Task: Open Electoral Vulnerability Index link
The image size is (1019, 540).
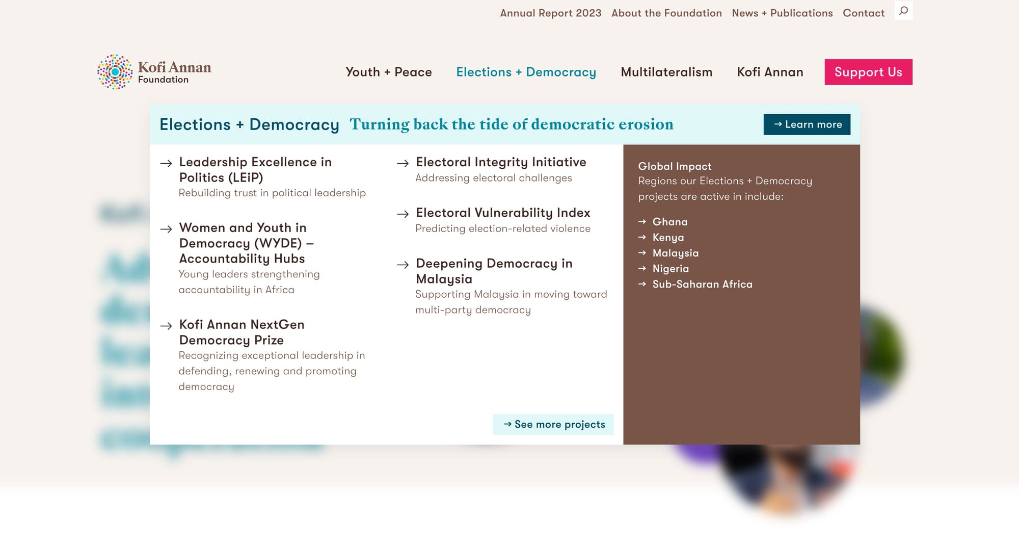Action: point(503,213)
